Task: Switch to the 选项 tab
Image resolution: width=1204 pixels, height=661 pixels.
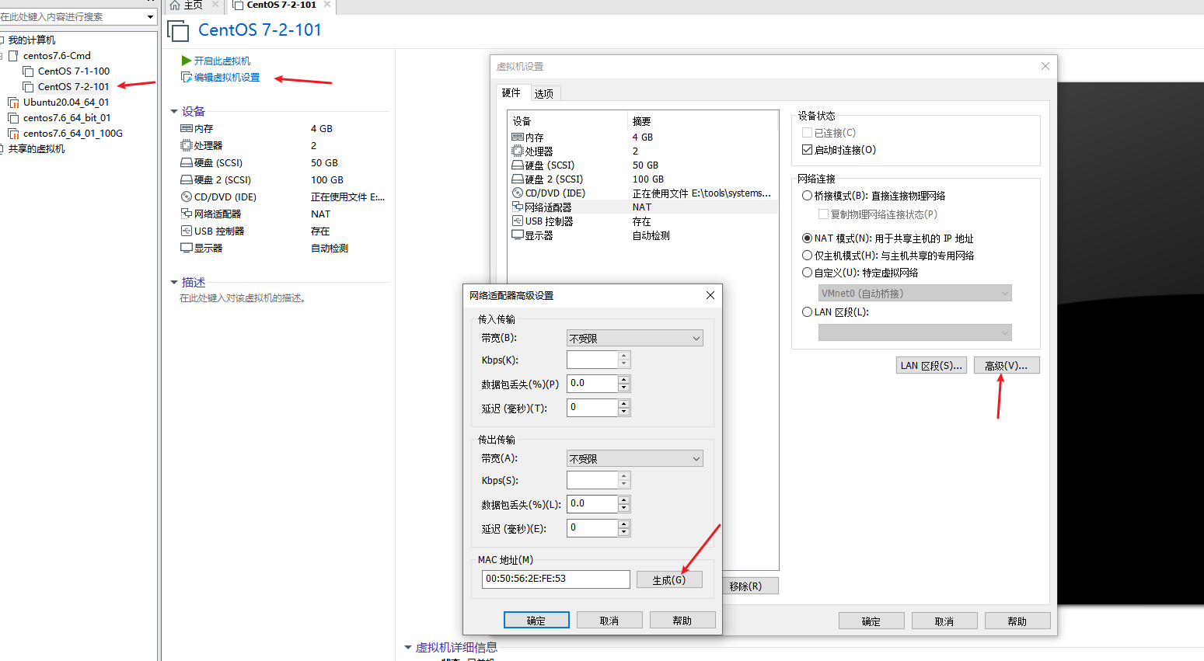Action: (544, 93)
